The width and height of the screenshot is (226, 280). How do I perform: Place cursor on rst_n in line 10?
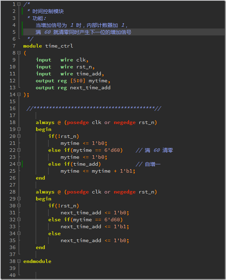[x=84, y=67]
